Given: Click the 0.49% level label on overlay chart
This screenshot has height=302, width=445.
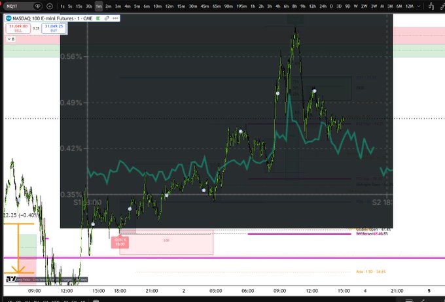Looking at the screenshot, I should click(71, 103).
